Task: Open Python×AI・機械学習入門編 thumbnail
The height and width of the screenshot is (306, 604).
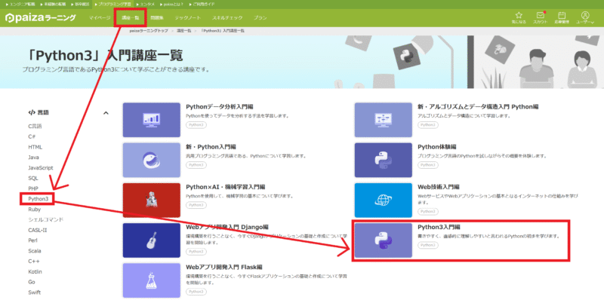Action: click(152, 200)
